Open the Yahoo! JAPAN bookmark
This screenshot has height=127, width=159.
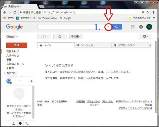[x=48, y=18]
